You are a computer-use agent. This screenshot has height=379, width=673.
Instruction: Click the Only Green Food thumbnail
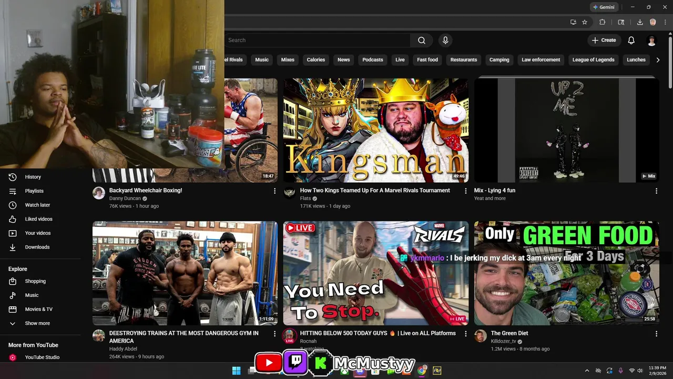coord(566,273)
